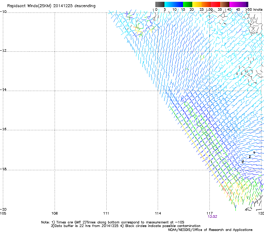The height and width of the screenshot is (232, 264).
Task: Click the '>50 knots' legend label
Action: pyautogui.click(x=254, y=10)
